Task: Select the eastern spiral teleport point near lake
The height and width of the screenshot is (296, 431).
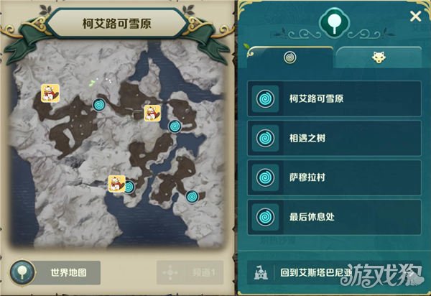Action: (175, 126)
